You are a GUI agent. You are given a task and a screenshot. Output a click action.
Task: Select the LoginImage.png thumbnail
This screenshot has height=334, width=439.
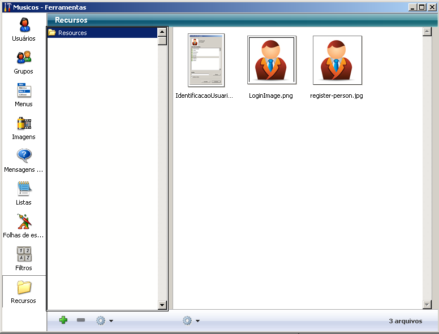click(x=272, y=60)
